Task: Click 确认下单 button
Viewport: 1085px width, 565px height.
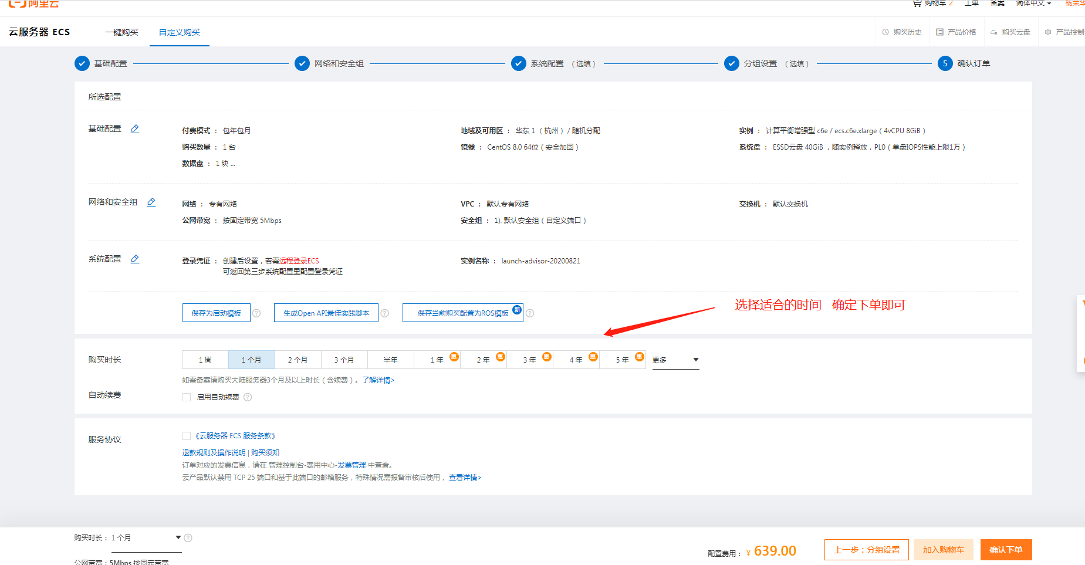Action: [x=1006, y=550]
